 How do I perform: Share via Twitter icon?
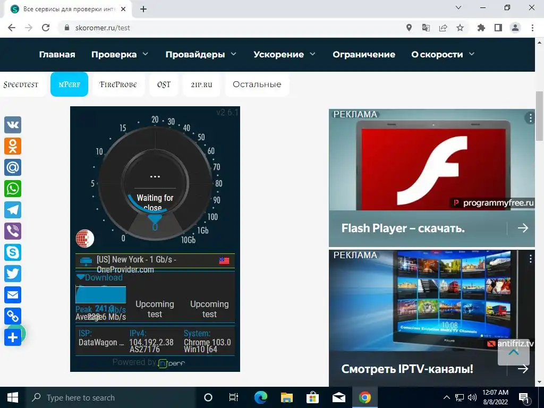[x=13, y=274]
